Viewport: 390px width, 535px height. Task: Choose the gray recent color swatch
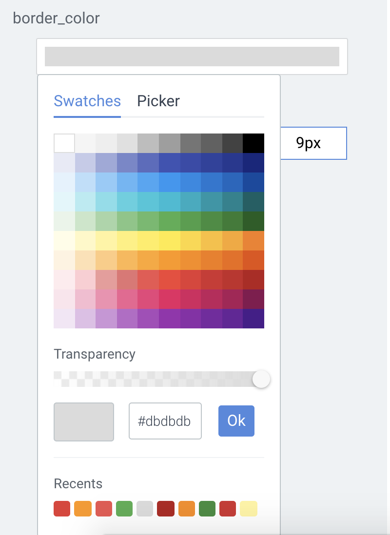click(145, 508)
